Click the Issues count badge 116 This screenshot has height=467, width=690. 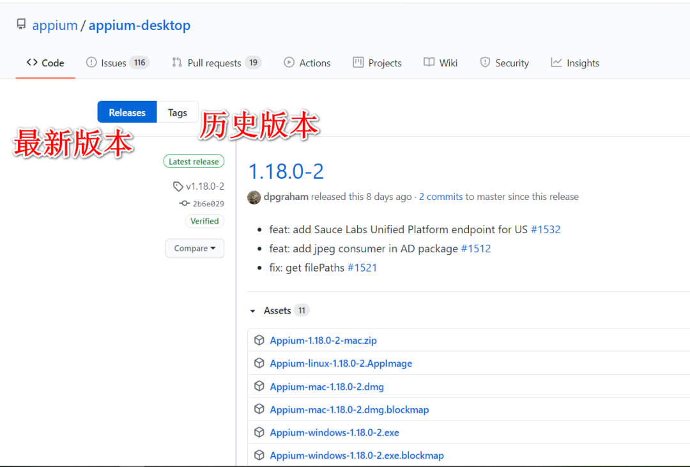point(139,63)
